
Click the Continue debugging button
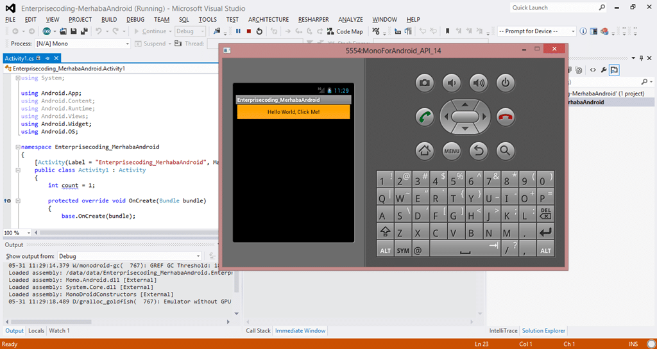point(150,31)
